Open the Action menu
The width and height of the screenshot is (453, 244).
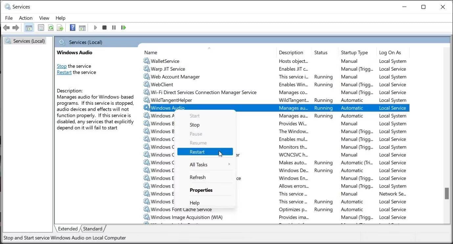(x=25, y=18)
